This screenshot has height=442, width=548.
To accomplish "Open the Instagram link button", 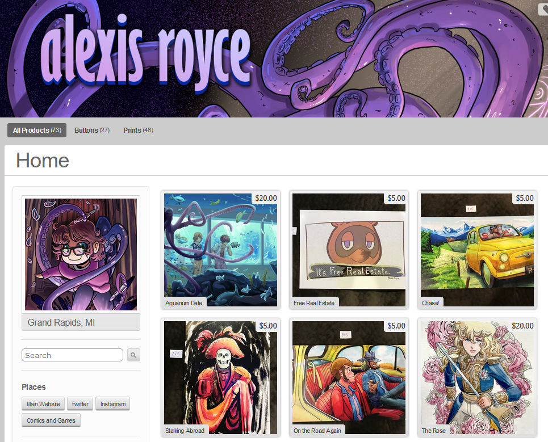I will pyautogui.click(x=113, y=404).
